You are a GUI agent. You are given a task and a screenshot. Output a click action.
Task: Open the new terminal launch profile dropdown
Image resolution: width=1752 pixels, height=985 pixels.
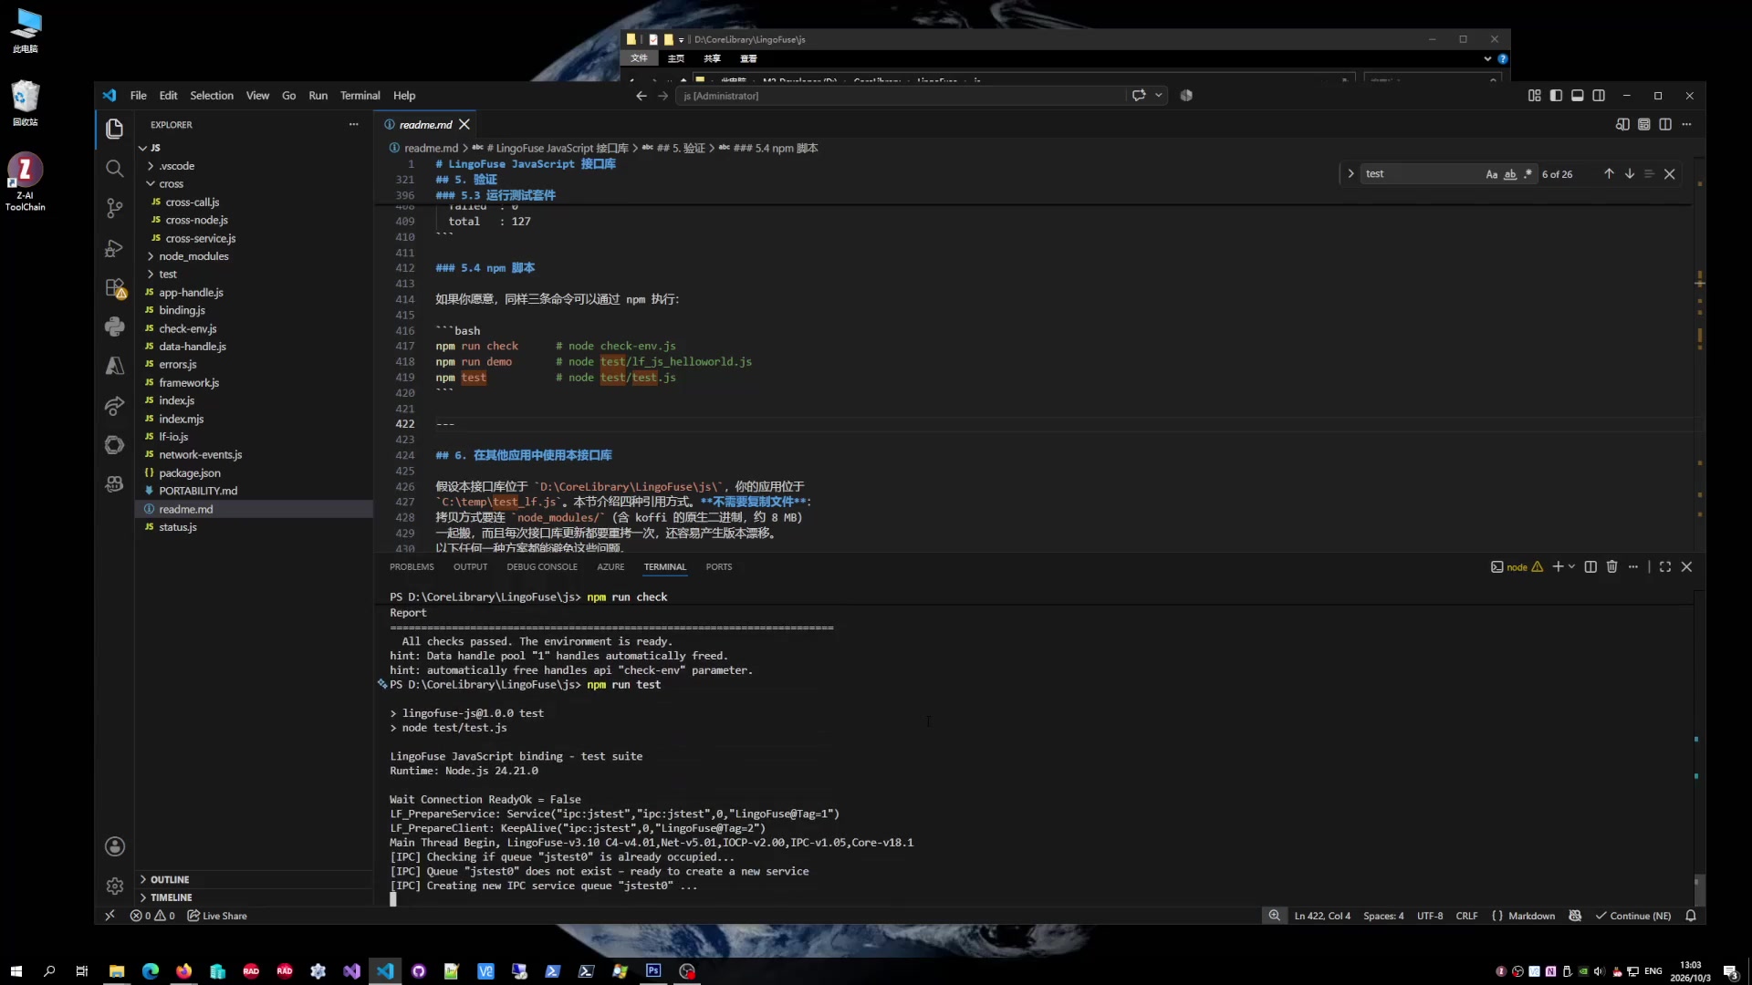coord(1571,566)
